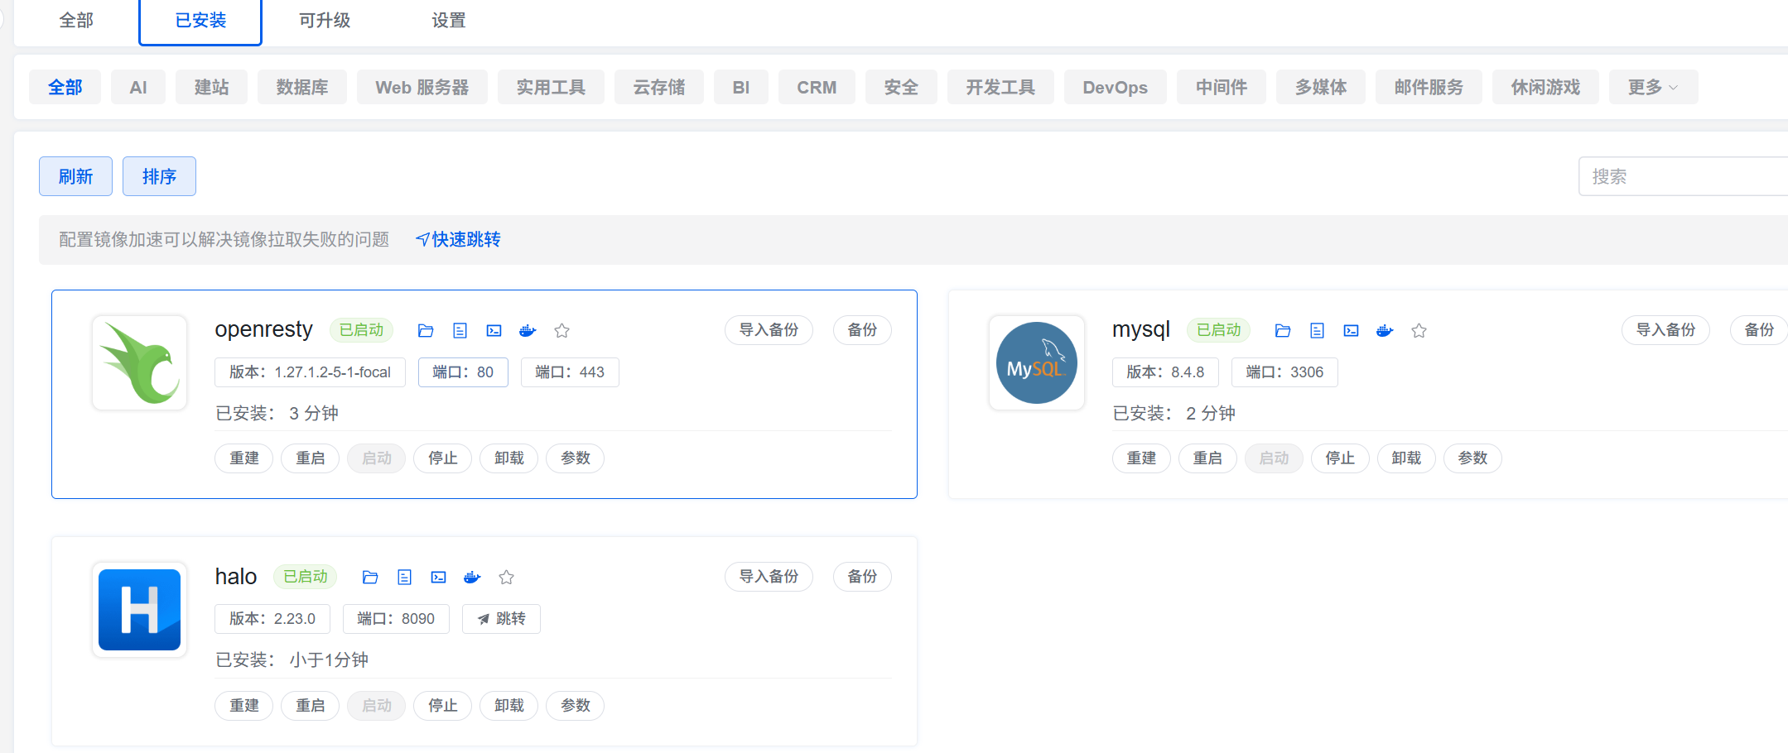This screenshot has width=1788, height=753.
Task: Open the openresty folder icon
Action: [x=426, y=331]
